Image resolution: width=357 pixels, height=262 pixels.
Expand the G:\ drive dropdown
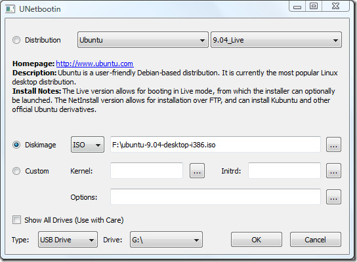pyautogui.click(x=166, y=240)
